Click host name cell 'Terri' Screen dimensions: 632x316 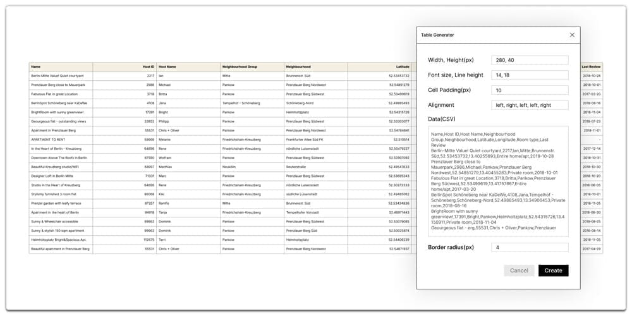click(x=188, y=240)
